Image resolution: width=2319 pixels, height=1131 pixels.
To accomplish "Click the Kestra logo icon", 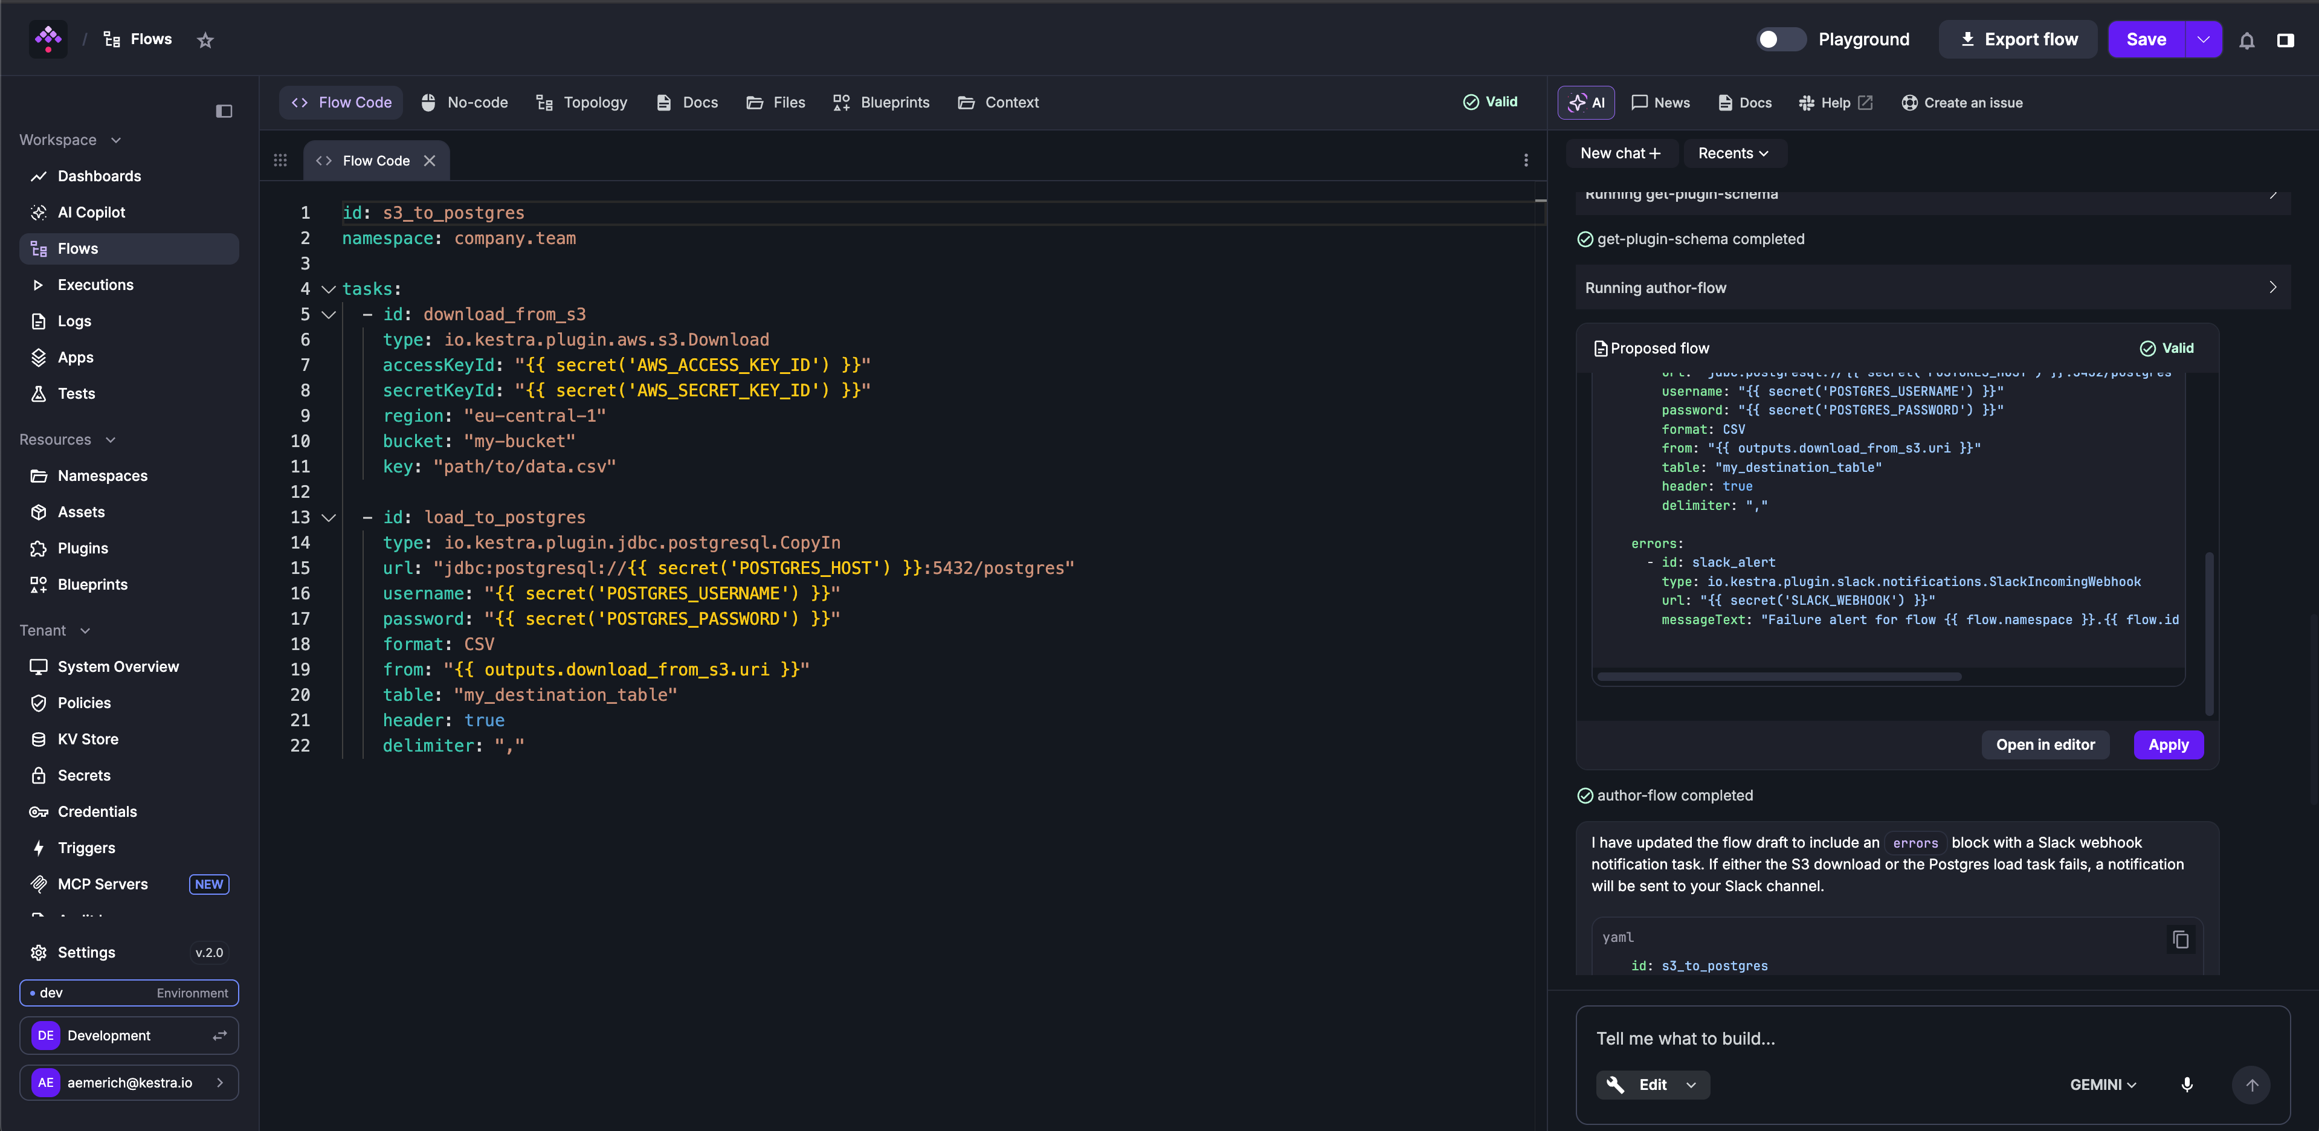I will click(48, 39).
